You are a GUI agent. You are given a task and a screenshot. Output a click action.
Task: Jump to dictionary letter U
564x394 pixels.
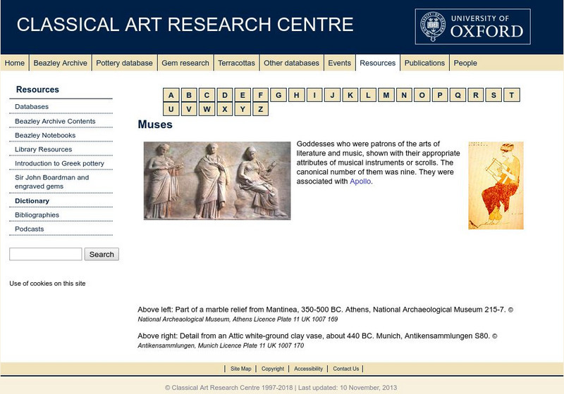171,109
